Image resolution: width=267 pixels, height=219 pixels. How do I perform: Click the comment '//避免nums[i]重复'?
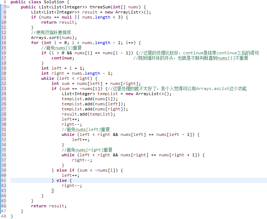61,48
